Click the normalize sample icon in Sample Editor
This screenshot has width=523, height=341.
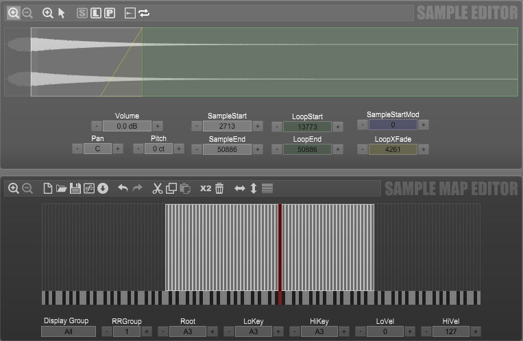point(130,13)
